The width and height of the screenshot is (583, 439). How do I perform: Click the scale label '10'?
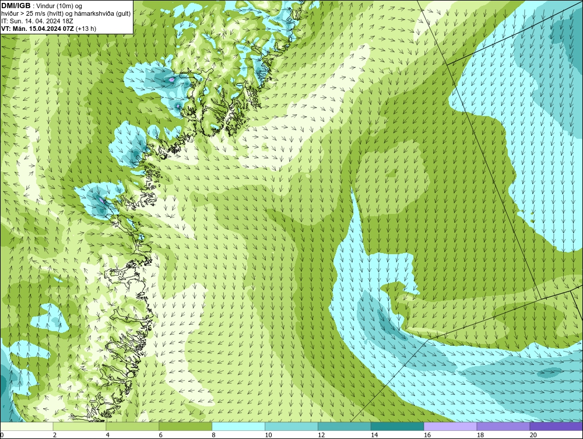[x=268, y=435]
